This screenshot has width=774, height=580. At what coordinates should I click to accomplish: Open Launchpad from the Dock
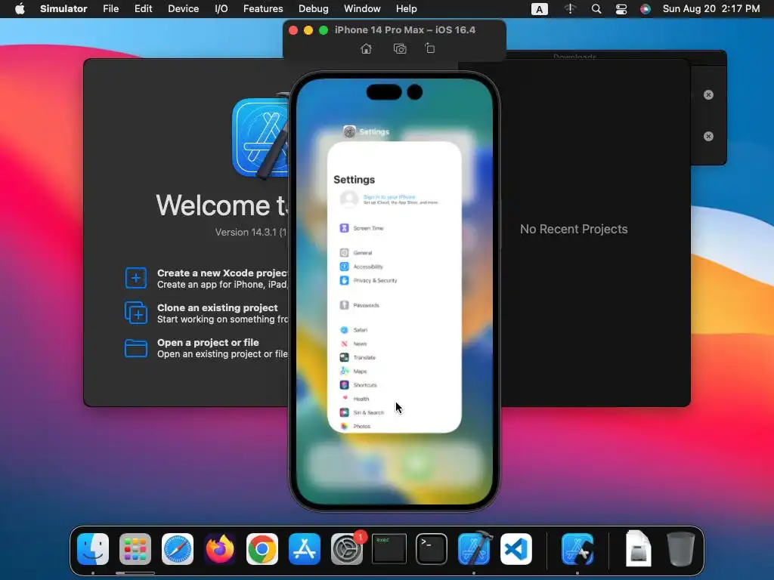[x=135, y=549]
